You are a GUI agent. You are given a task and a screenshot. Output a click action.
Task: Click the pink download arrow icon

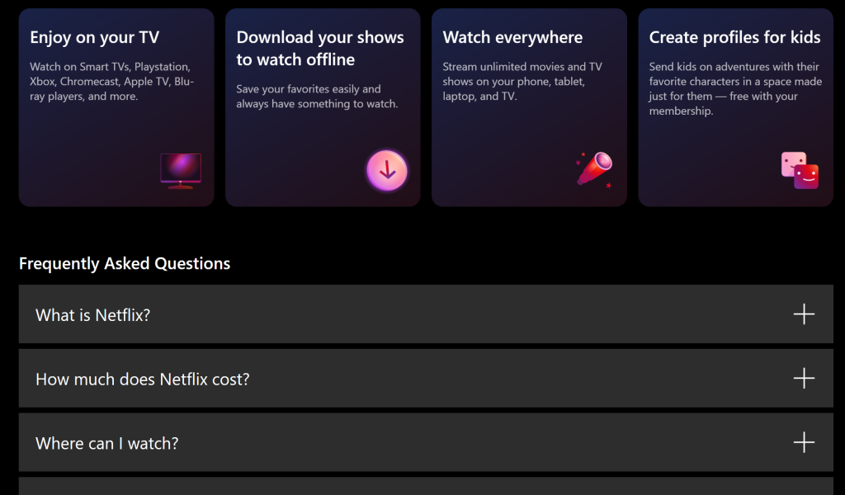(387, 171)
